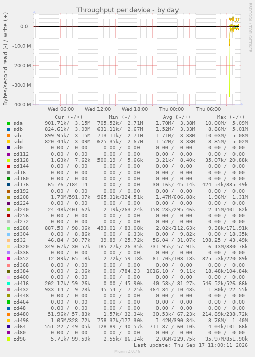Click the 'zd0' device name in the legend
The height and width of the screenshot is (357, 255).
[18, 148]
